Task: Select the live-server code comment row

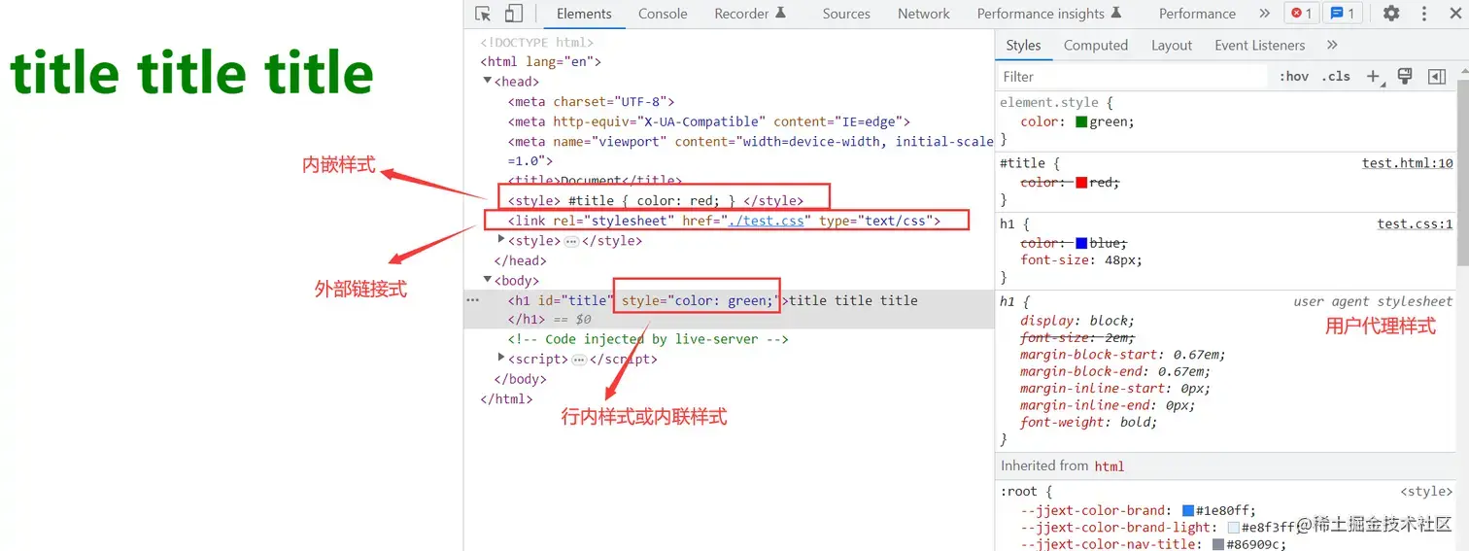Action: [648, 339]
